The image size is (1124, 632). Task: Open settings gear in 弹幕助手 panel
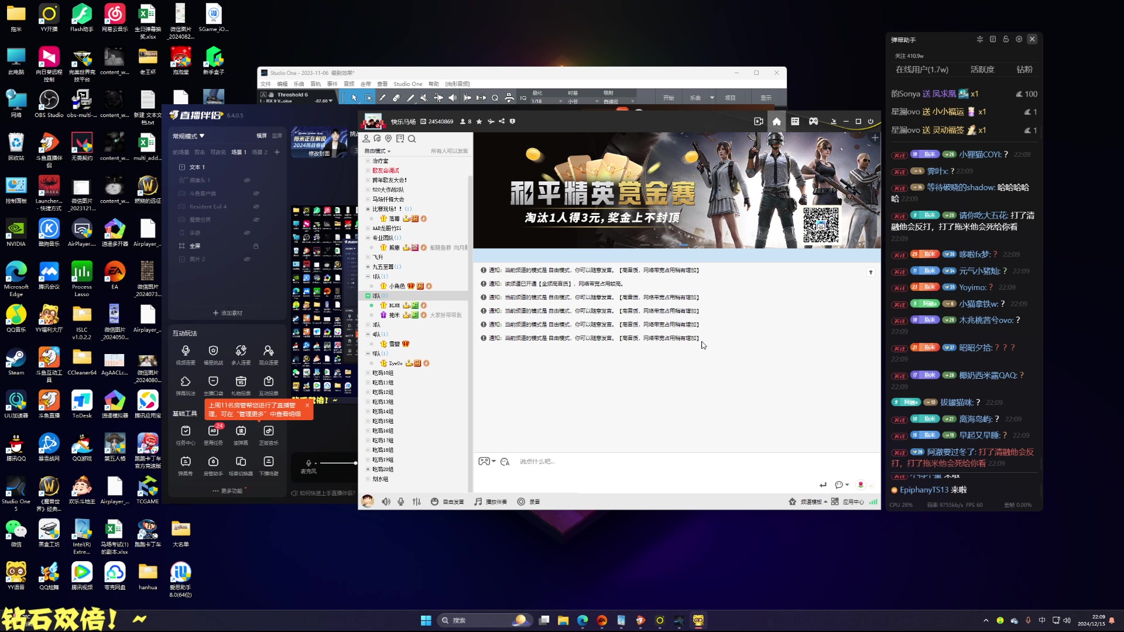point(1019,39)
